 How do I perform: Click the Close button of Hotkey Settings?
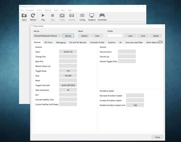tap(157, 137)
